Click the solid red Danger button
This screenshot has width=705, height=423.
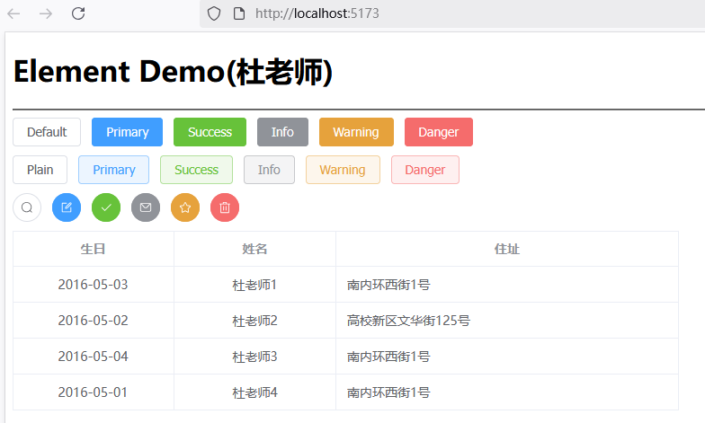tap(438, 132)
